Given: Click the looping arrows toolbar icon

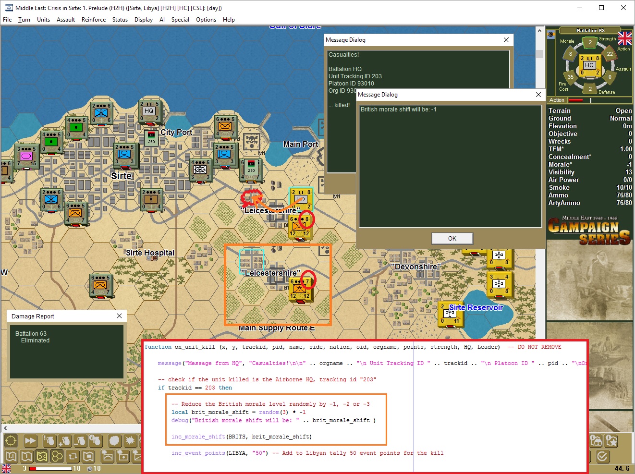Looking at the screenshot, I should [73, 456].
